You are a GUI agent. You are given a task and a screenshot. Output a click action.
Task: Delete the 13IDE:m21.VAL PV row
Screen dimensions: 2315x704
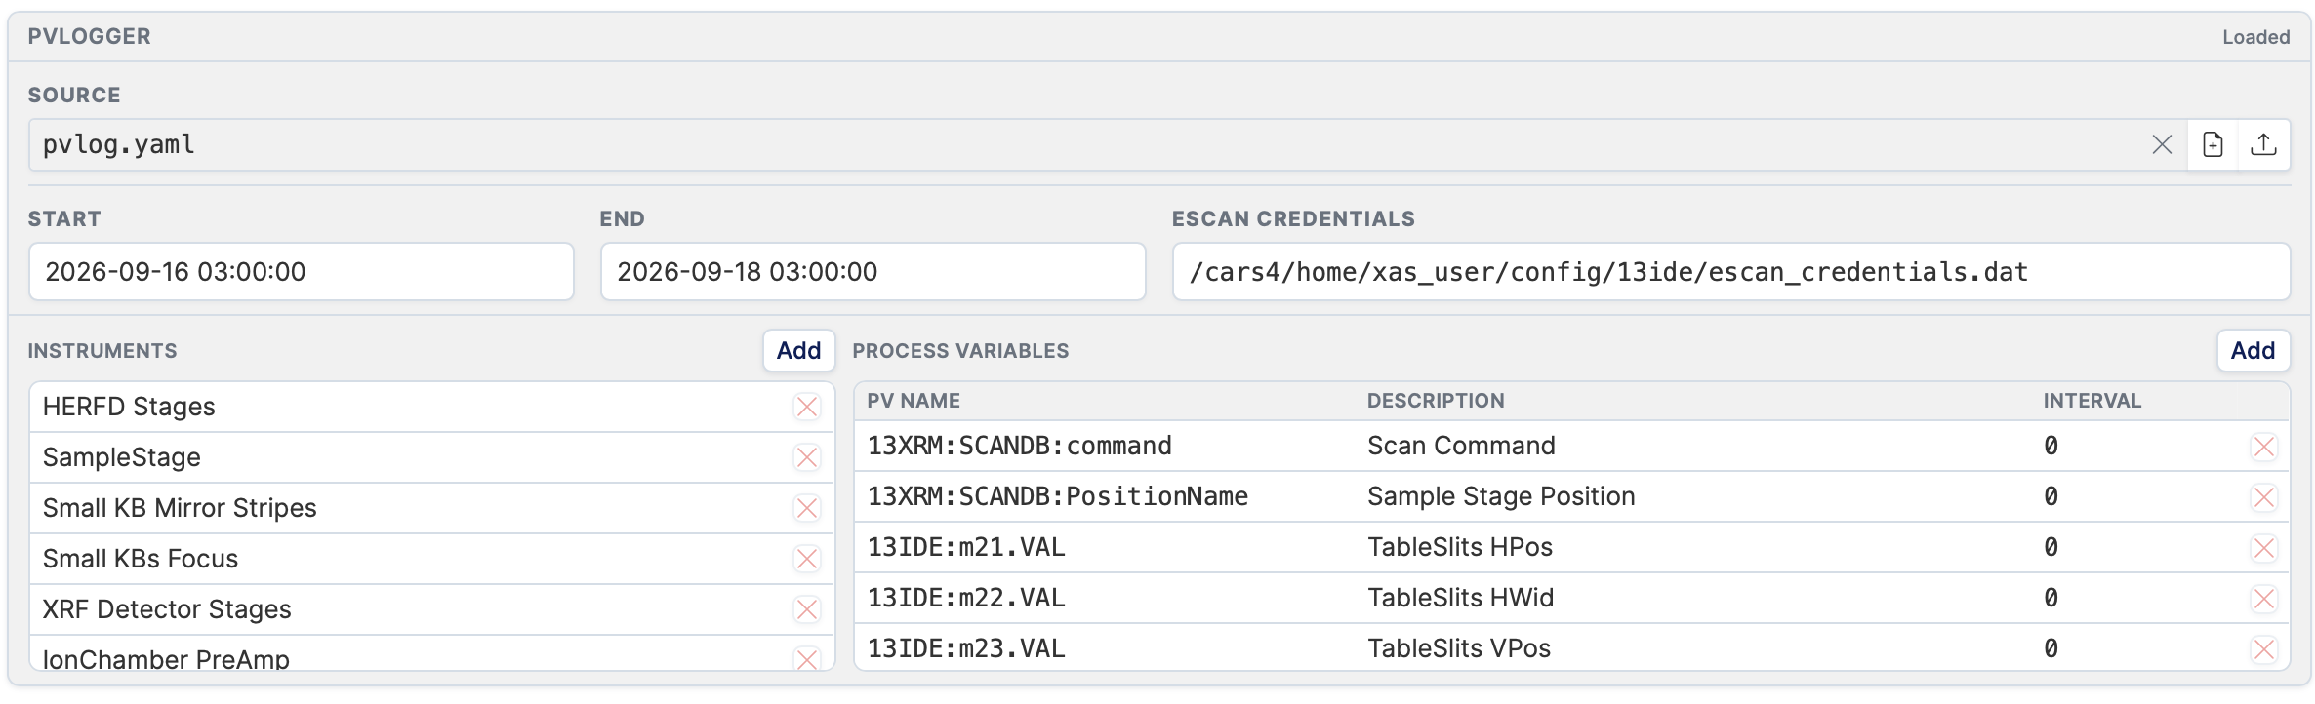point(2263,548)
